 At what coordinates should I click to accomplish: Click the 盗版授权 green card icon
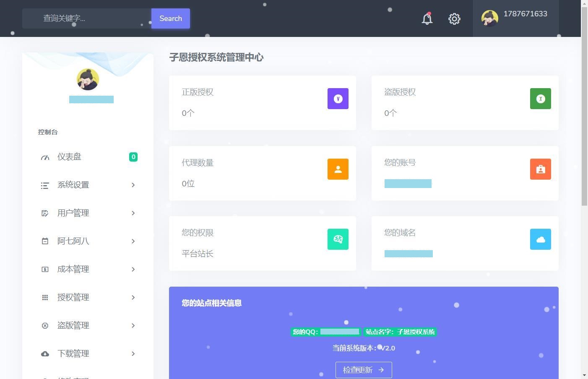pyautogui.click(x=540, y=99)
